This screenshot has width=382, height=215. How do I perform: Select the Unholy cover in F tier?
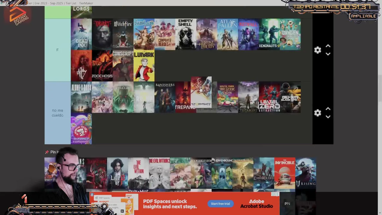pyautogui.click(x=81, y=66)
